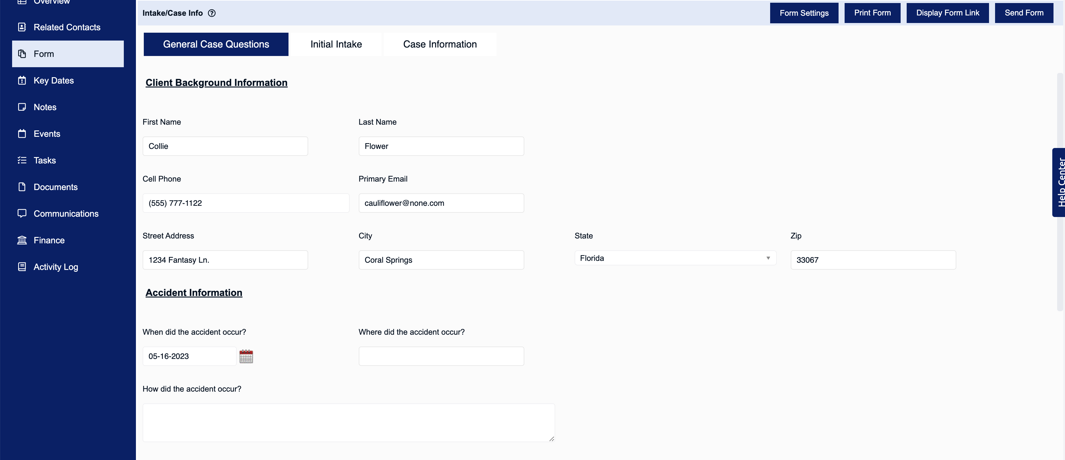Switch to the Case Information tab

(440, 44)
